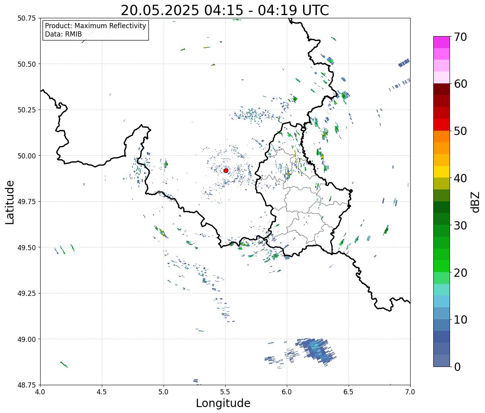Click the x-axis tick label 4.0
This screenshot has width=485, height=413.
pos(40,392)
